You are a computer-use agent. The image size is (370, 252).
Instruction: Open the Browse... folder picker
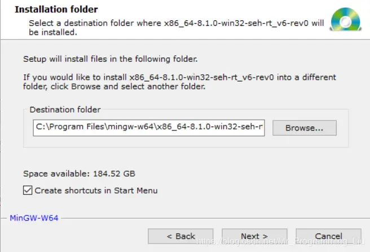coord(305,128)
